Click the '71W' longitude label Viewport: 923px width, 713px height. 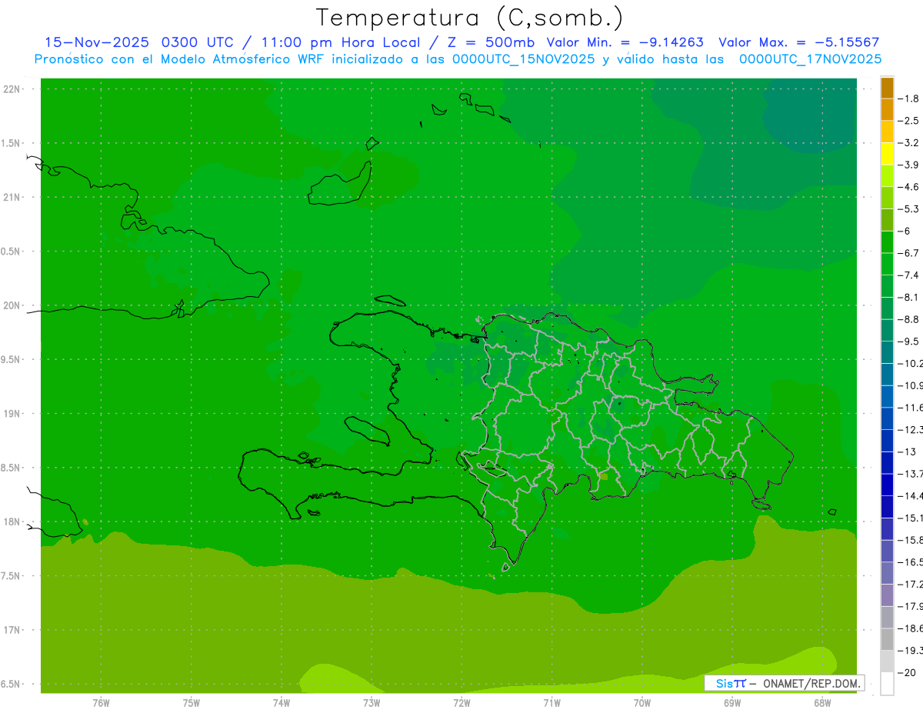coord(551,703)
